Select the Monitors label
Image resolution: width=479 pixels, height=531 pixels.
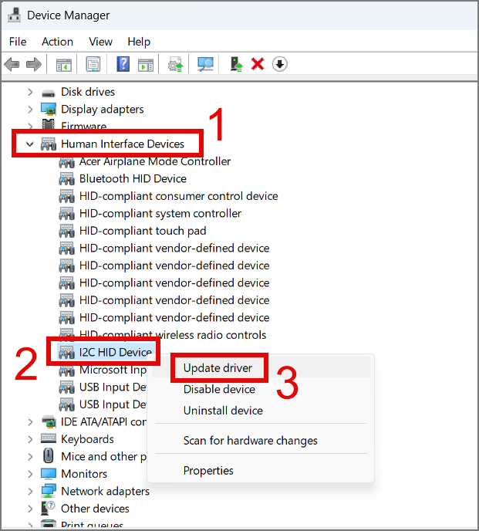(84, 474)
